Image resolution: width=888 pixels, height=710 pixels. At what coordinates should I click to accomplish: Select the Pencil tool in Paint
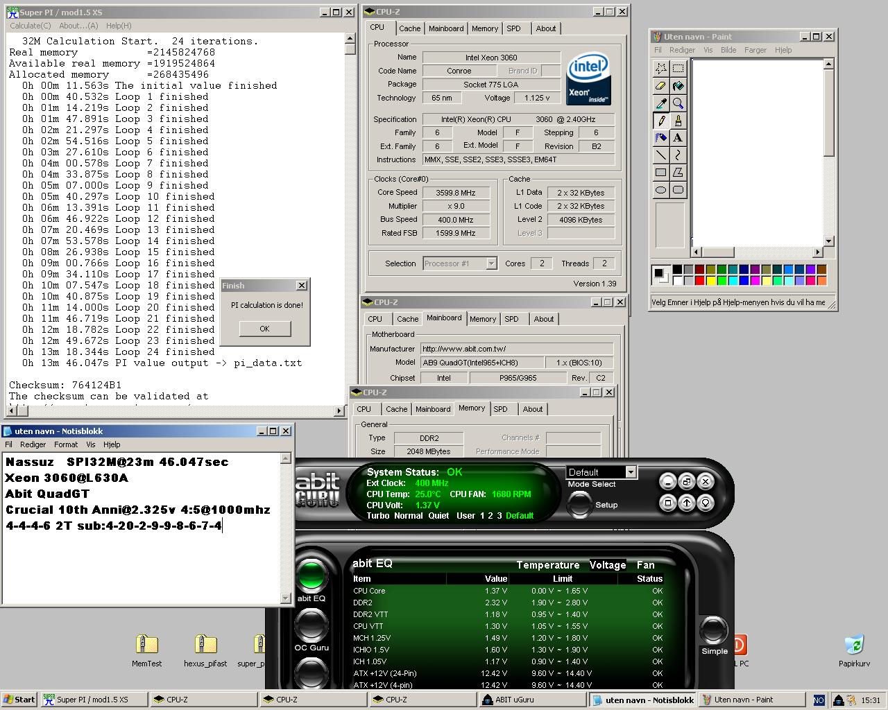661,120
